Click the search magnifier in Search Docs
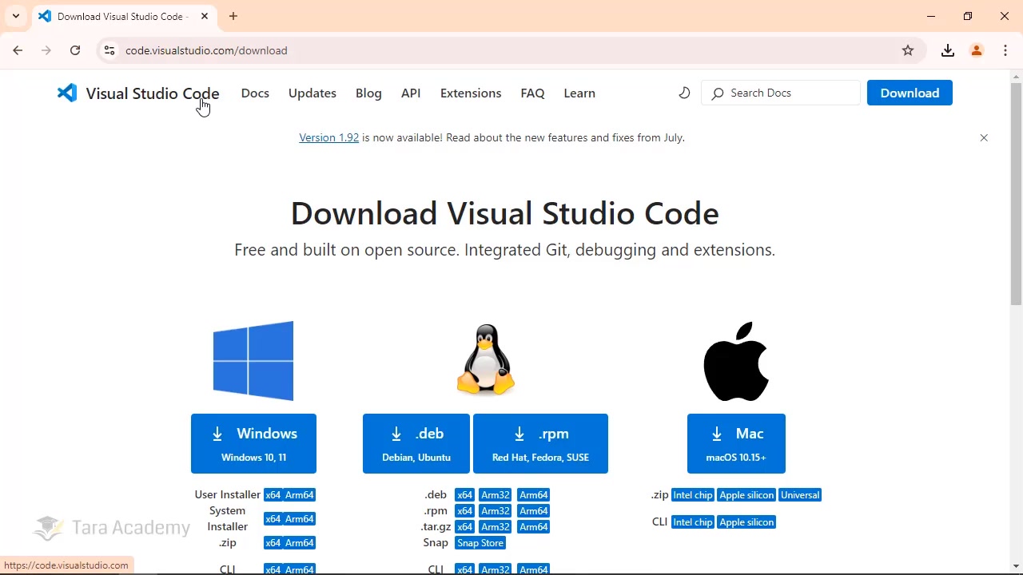 pyautogui.click(x=718, y=93)
